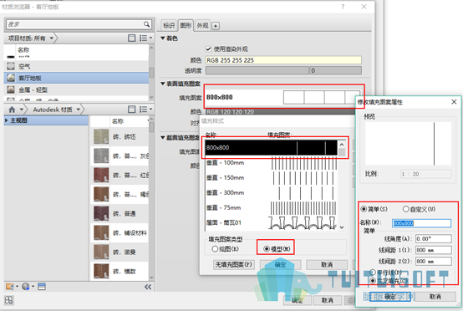Click the 线角度(A) input field
Viewport: 463px width, 311px height.
tap(433, 238)
